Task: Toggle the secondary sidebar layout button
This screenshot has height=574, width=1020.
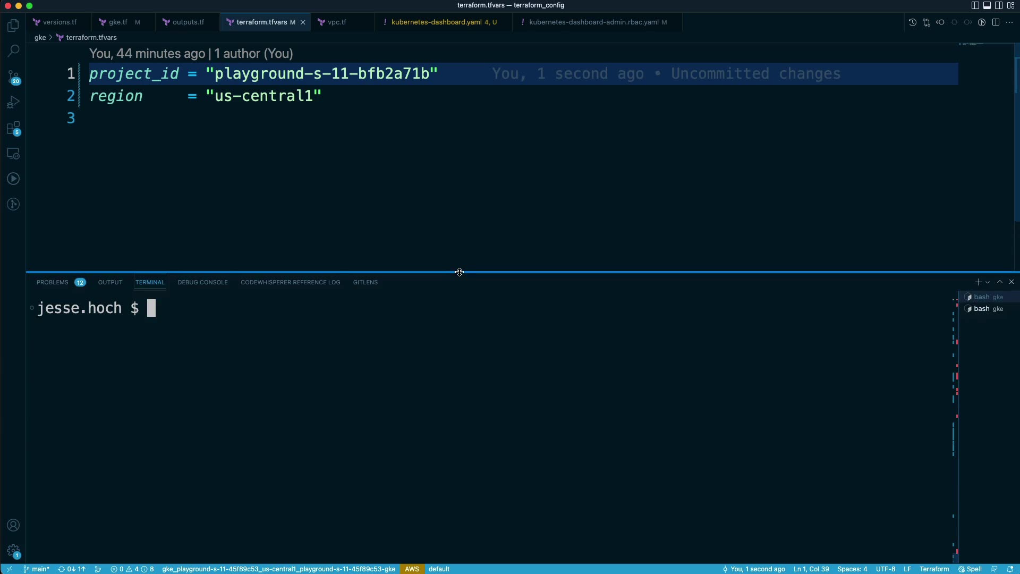Action: (x=999, y=5)
